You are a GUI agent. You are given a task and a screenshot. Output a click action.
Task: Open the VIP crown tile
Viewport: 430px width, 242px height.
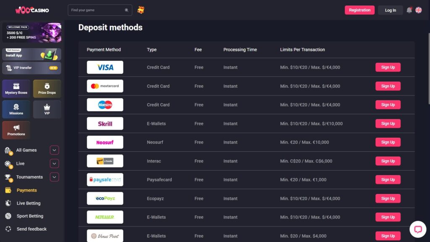(47, 109)
